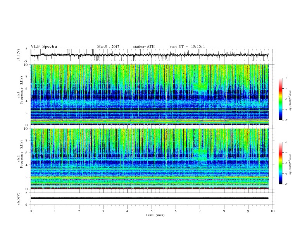The image size is (307, 237).
Task: Click the emission burst near minute 7 in ch.2
Action: tap(200, 155)
